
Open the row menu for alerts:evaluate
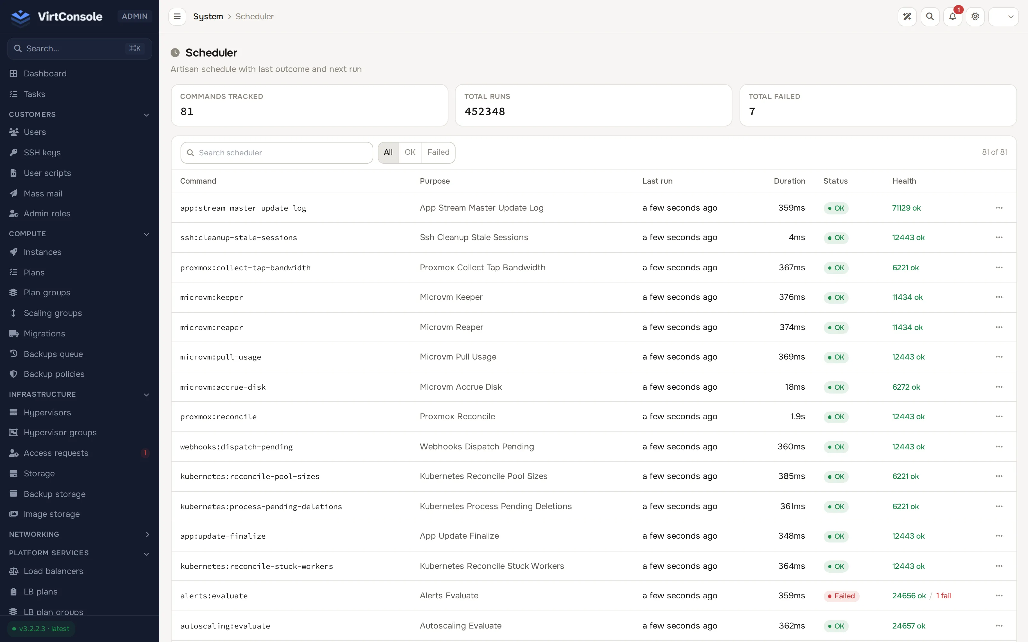point(999,596)
